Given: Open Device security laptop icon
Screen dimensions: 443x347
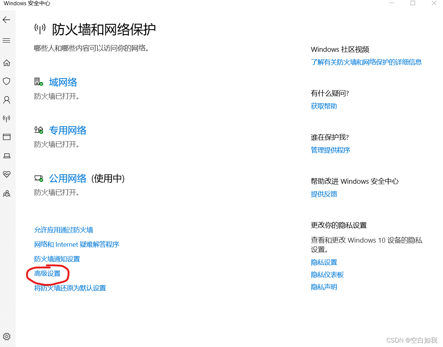Looking at the screenshot, I should pos(6,156).
